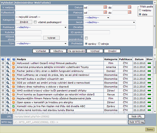Click first help icon in table header
The image size is (157, 133).
pos(3,59)
